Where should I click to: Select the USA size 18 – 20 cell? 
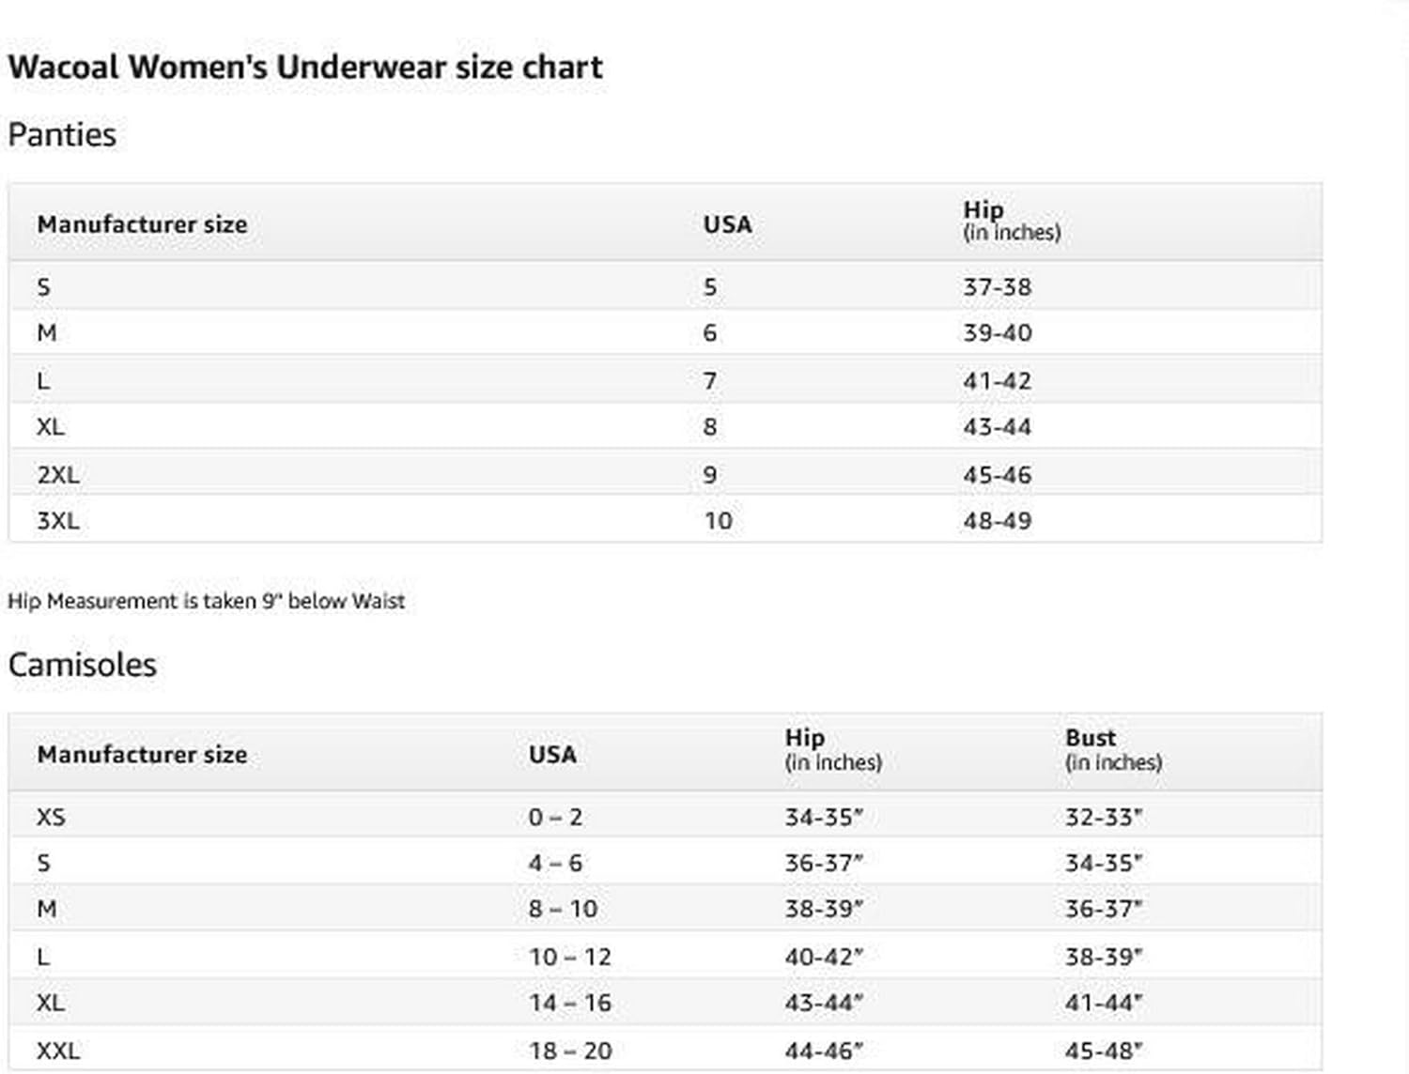tap(569, 1051)
